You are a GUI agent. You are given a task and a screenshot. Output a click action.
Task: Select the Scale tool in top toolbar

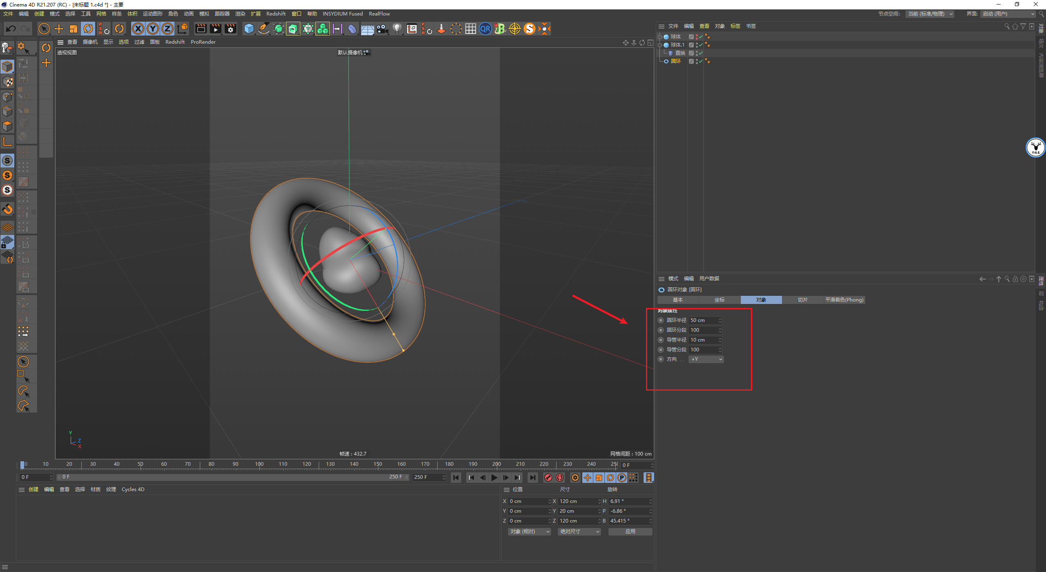[74, 29]
